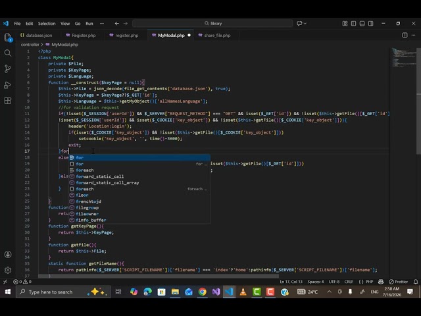
Task: Open the Copilot chat icon dropdown
Action: (301, 24)
